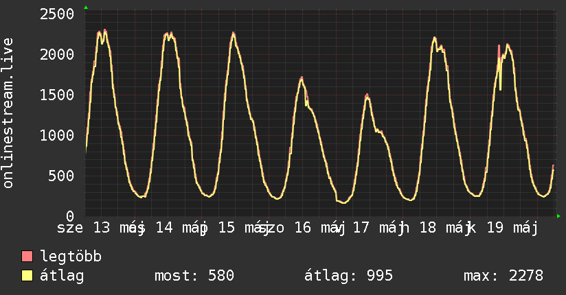This screenshot has width=566, height=295.
Task: Click the 2000 y-axis label
Action: tap(57, 54)
